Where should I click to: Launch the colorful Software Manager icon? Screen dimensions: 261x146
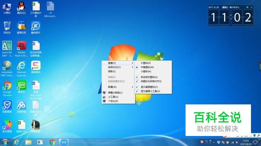(x=7, y=126)
